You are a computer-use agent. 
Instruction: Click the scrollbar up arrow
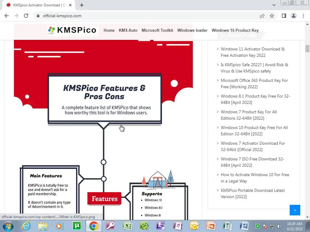307,24
